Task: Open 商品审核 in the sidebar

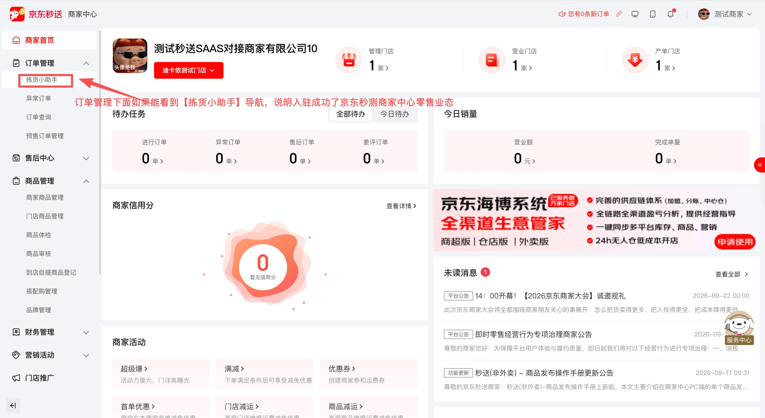Action: pyautogui.click(x=39, y=254)
